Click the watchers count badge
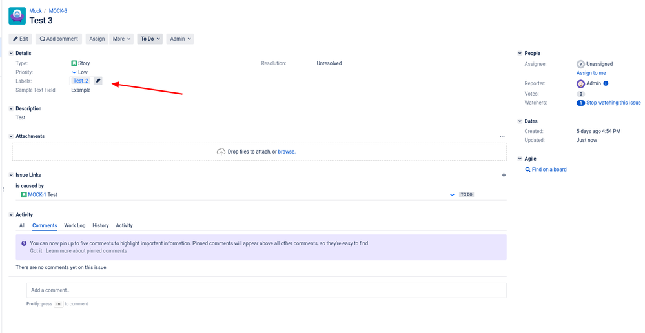Screen dimensions: 645x333 580,103
